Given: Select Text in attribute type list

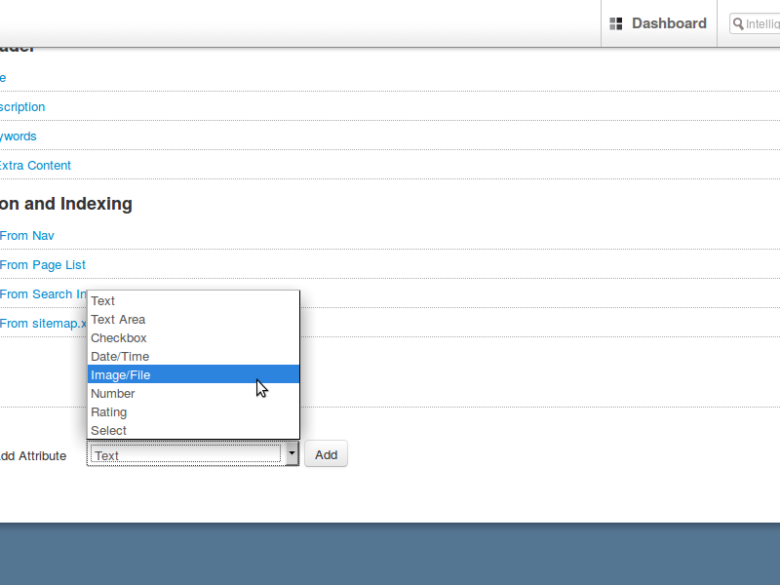Looking at the screenshot, I should tap(193, 301).
